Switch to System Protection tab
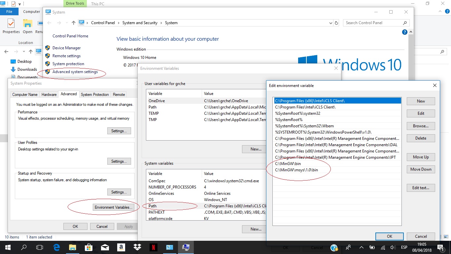Screen dimensions: 451x254 95,95
